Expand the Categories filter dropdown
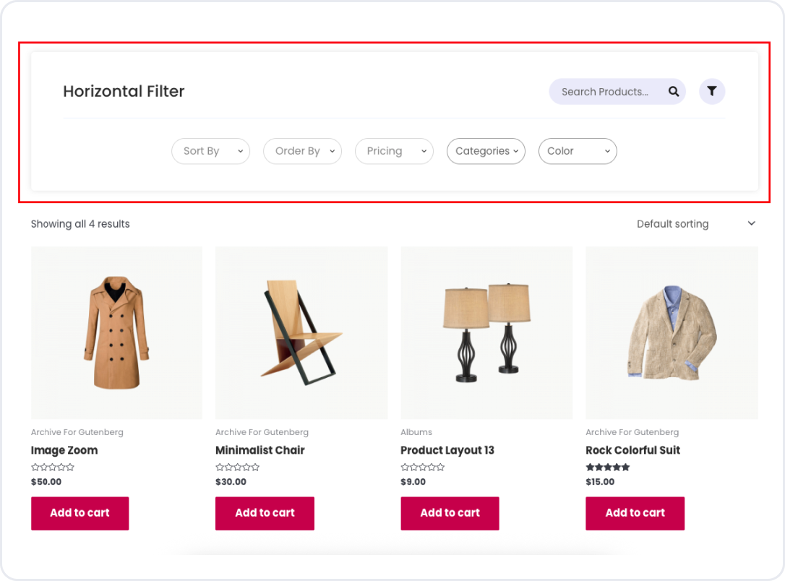Image resolution: width=785 pixels, height=581 pixels. pyautogui.click(x=486, y=151)
